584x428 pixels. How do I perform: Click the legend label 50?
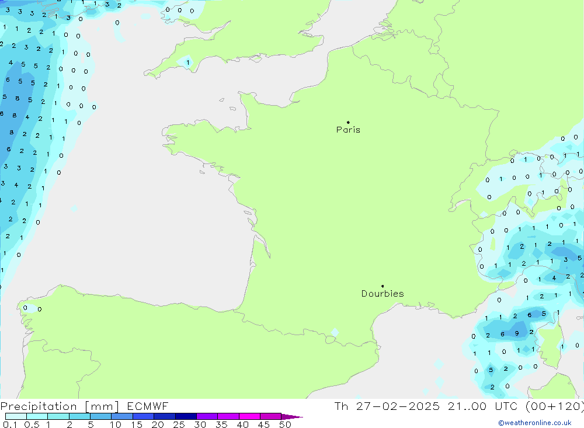click(285, 424)
